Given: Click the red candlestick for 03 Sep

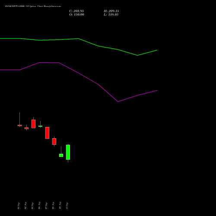Looking at the screenshot, I should coord(33,124).
